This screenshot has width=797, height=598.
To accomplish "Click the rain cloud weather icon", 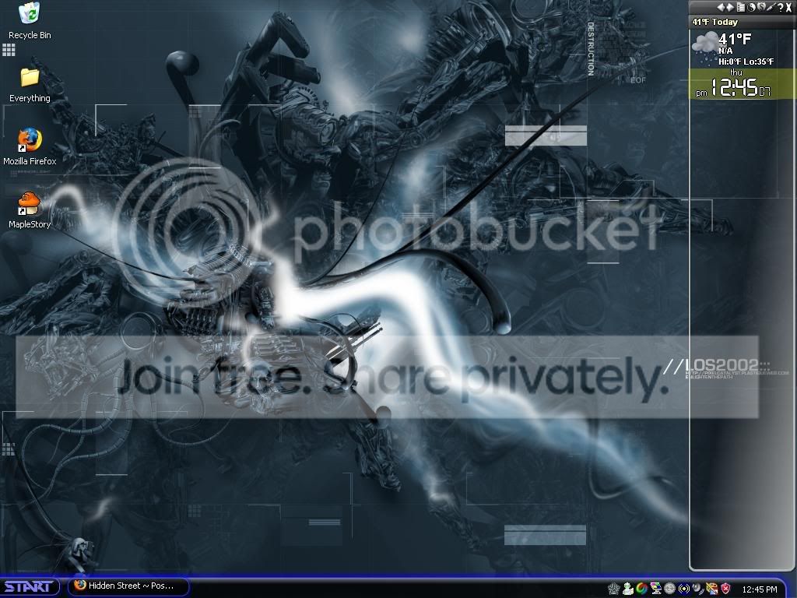I will (704, 47).
